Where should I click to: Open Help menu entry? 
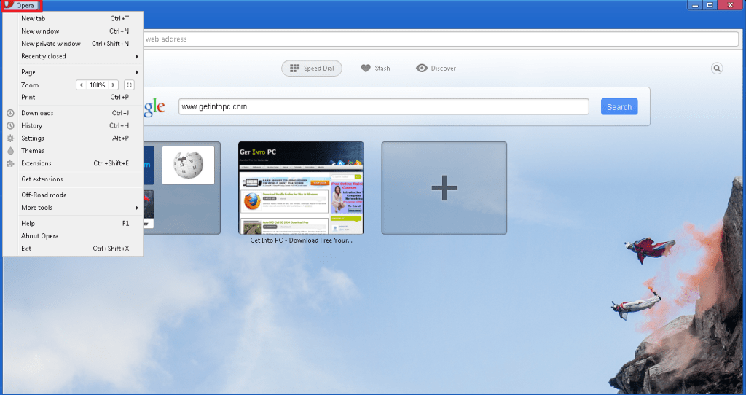pos(74,223)
